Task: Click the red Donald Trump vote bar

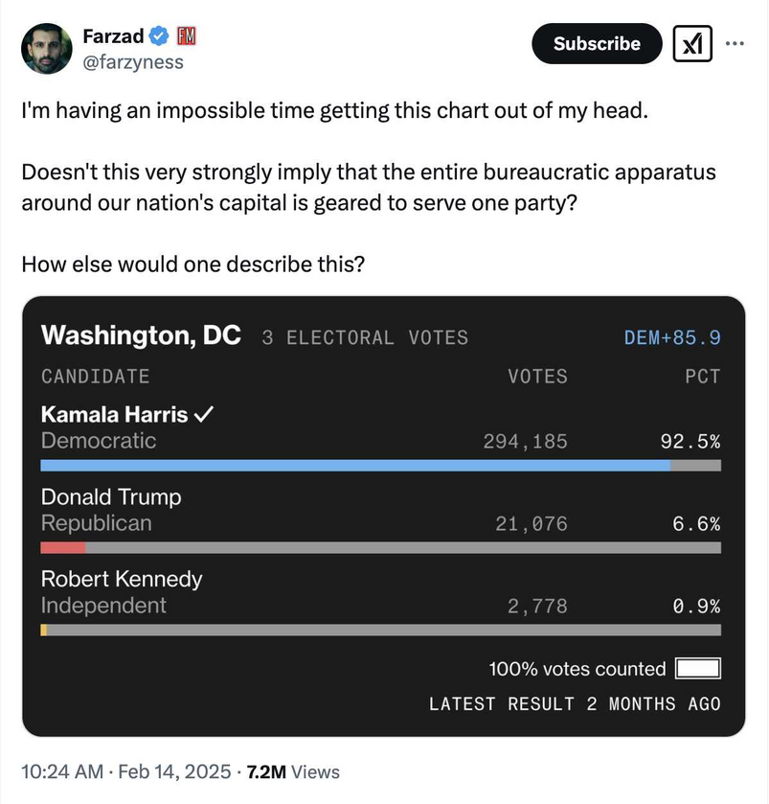Action: point(63,548)
